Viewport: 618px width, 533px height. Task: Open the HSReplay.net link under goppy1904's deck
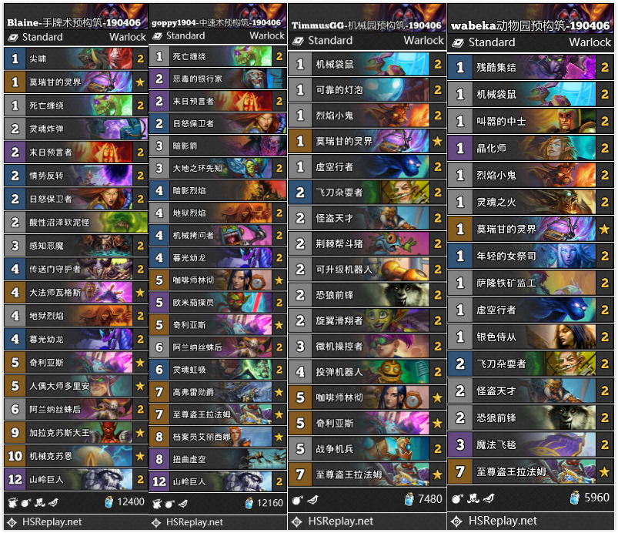click(x=194, y=522)
